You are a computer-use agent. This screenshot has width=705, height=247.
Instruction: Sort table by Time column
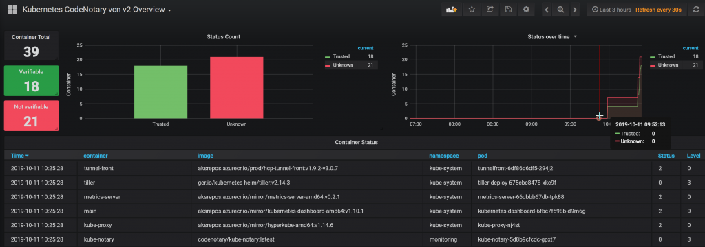pos(20,156)
